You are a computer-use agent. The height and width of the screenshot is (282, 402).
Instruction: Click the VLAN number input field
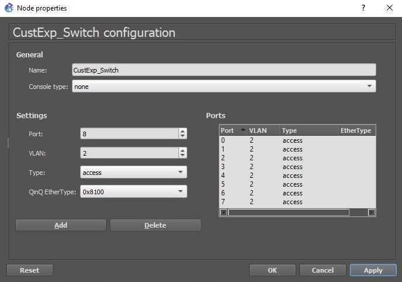[129, 153]
